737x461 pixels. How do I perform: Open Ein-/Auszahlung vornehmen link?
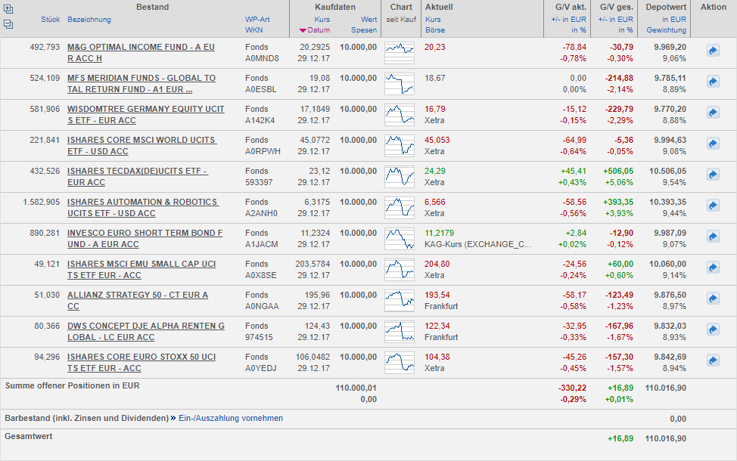(231, 418)
